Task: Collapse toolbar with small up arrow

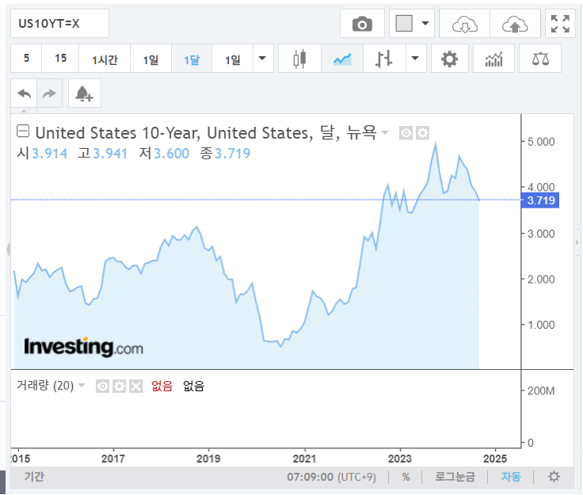Action: tap(24, 111)
